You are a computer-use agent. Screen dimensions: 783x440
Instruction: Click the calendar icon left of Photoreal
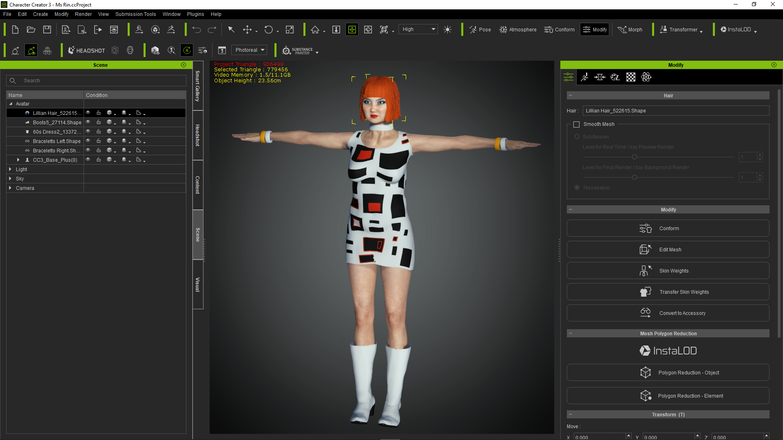[x=222, y=51]
